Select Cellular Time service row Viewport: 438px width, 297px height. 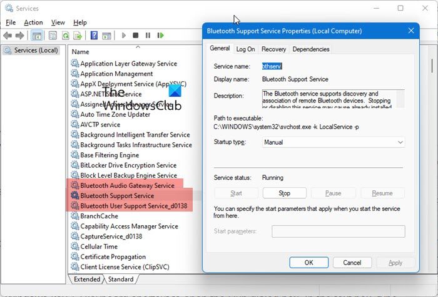click(94, 246)
